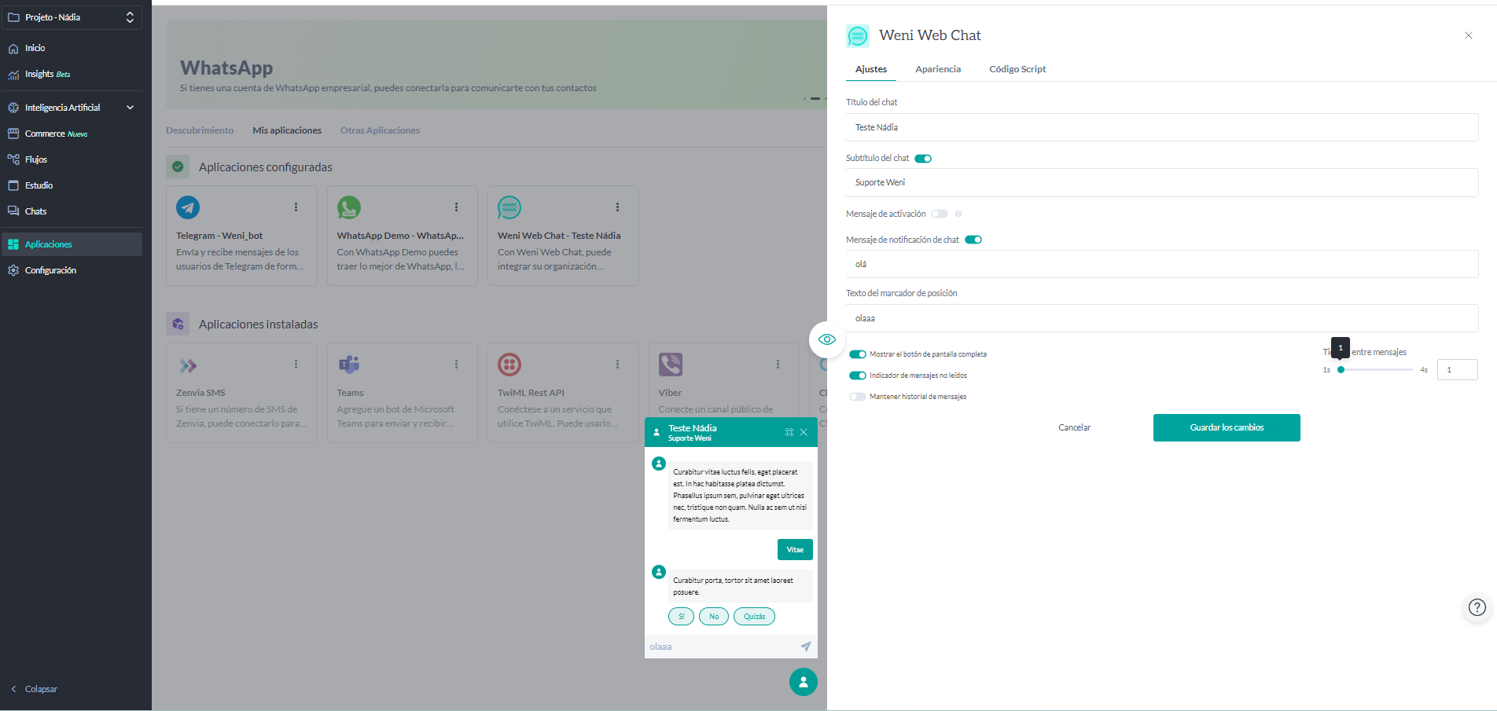Open the Projeto - Nádia project selector

point(72,17)
